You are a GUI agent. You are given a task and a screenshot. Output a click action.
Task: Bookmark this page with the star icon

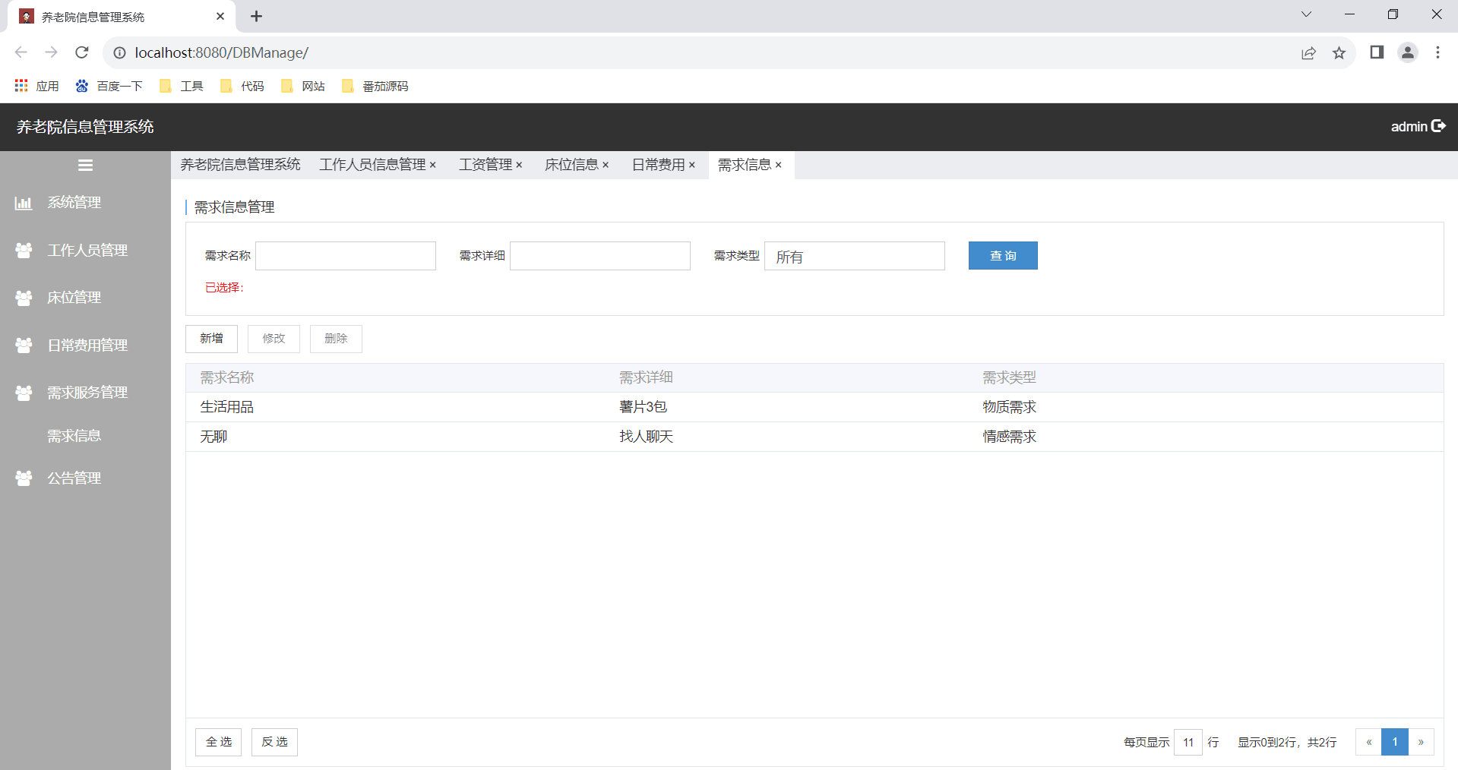[x=1339, y=52]
